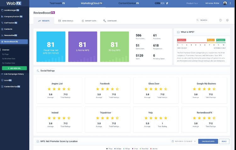Click the user profile avatar
236x150 pixels.
(225, 3)
